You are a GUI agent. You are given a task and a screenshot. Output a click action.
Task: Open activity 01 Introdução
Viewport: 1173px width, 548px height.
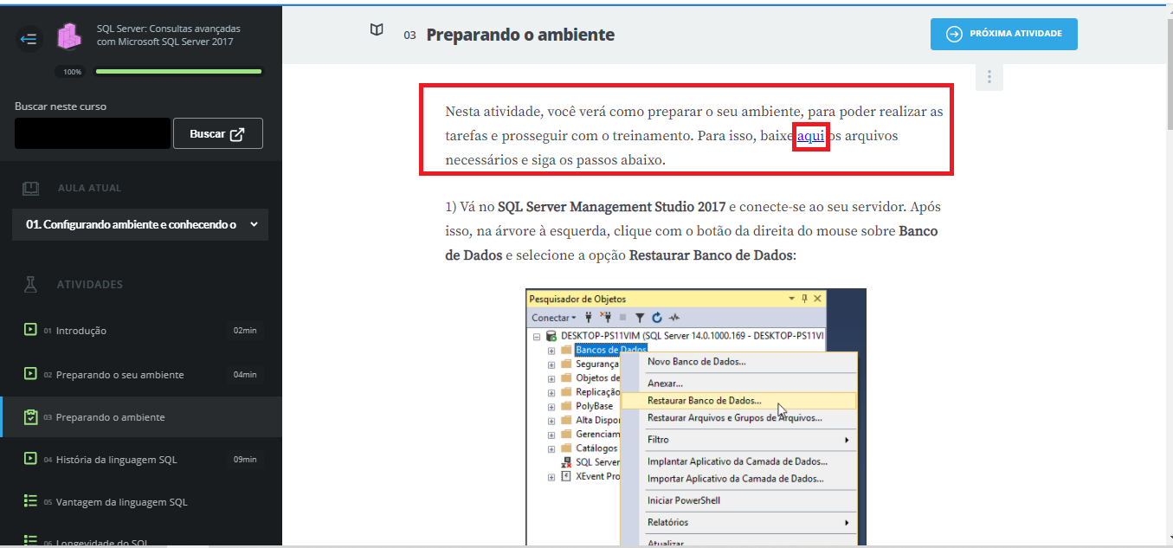(x=142, y=330)
